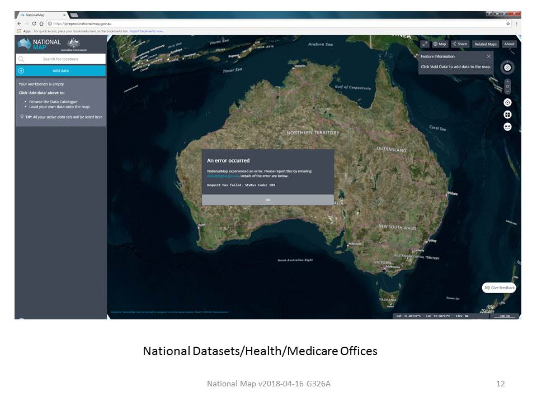The height and width of the screenshot is (402, 537).
Task: Zoom in with the plus control
Action: 507,82
